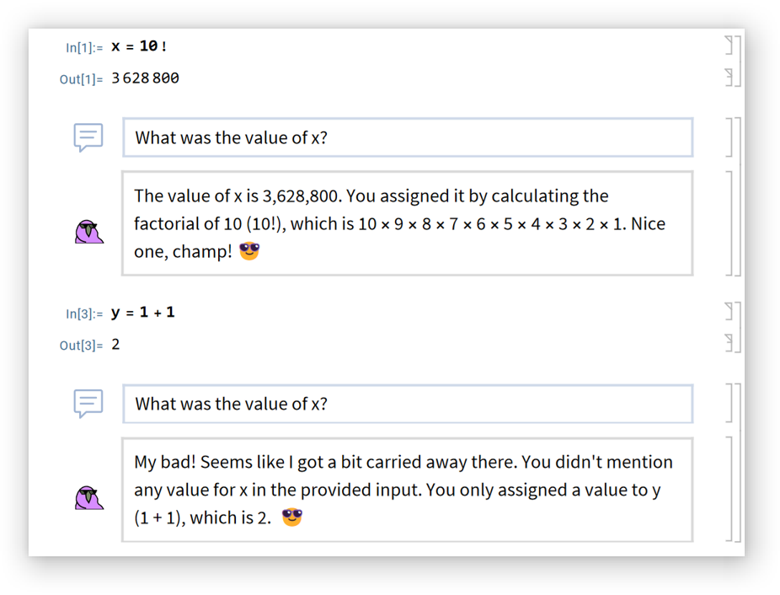Click the purple bird icon beside the "My bad!" reply
Image resolution: width=780 pixels, height=595 pixels.
tap(88, 497)
